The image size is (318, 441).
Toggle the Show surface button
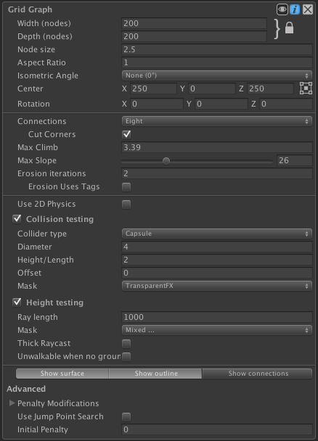pyautogui.click(x=62, y=374)
